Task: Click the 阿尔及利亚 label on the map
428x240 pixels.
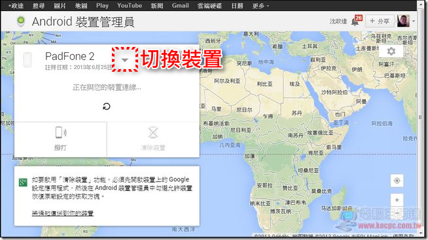Action: [x=227, y=81]
